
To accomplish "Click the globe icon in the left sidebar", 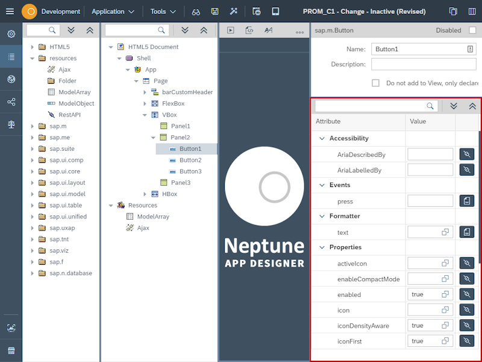I will [x=10, y=79].
